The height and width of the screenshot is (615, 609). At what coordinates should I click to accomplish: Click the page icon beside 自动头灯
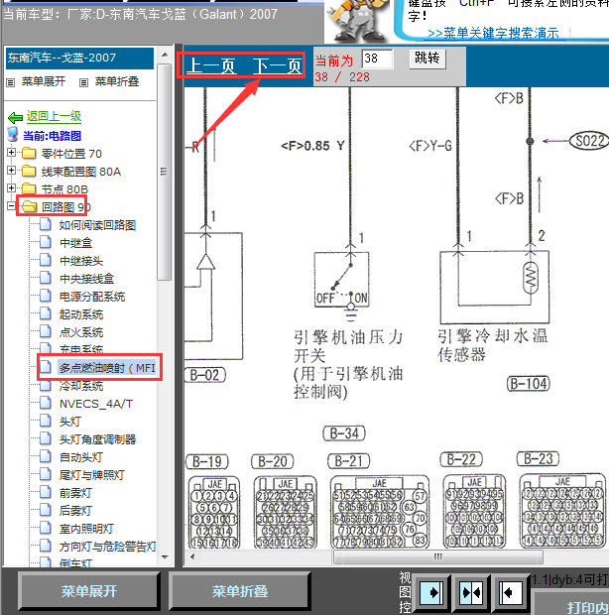46,456
